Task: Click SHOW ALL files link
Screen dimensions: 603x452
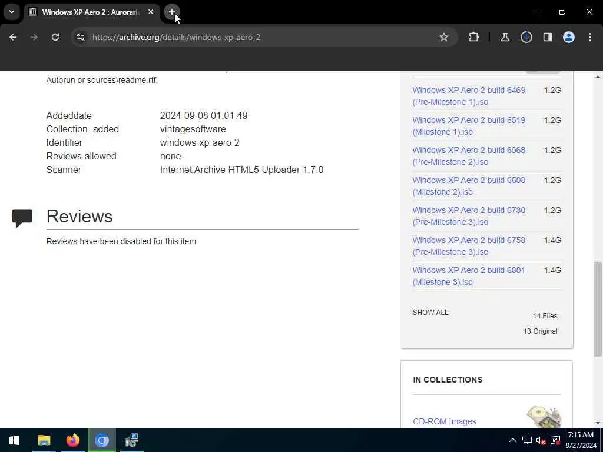Action: 430,313
